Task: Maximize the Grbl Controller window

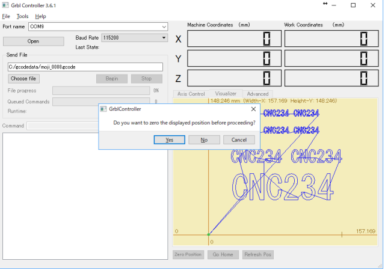Action: pyautogui.click(x=353, y=5)
